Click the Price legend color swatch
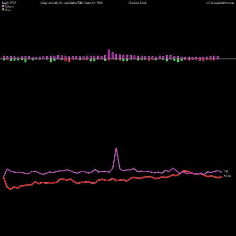236x236 pixels. [3, 9]
